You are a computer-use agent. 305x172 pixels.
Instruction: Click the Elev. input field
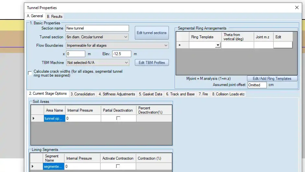coord(122,54)
